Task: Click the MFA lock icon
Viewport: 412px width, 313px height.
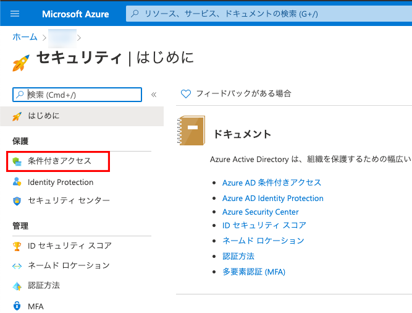Action: tap(17, 306)
